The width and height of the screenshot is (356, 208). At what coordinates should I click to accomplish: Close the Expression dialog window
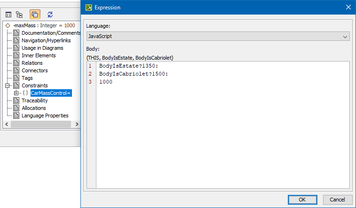[x=348, y=7]
